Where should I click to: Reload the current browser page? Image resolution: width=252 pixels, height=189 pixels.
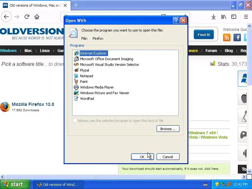point(27,17)
